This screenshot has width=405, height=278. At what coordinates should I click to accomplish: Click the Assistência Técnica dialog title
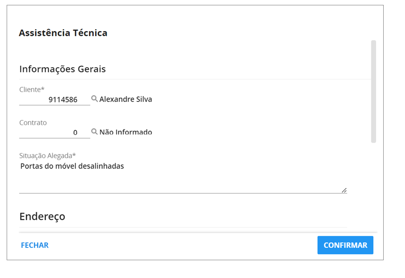63,33
